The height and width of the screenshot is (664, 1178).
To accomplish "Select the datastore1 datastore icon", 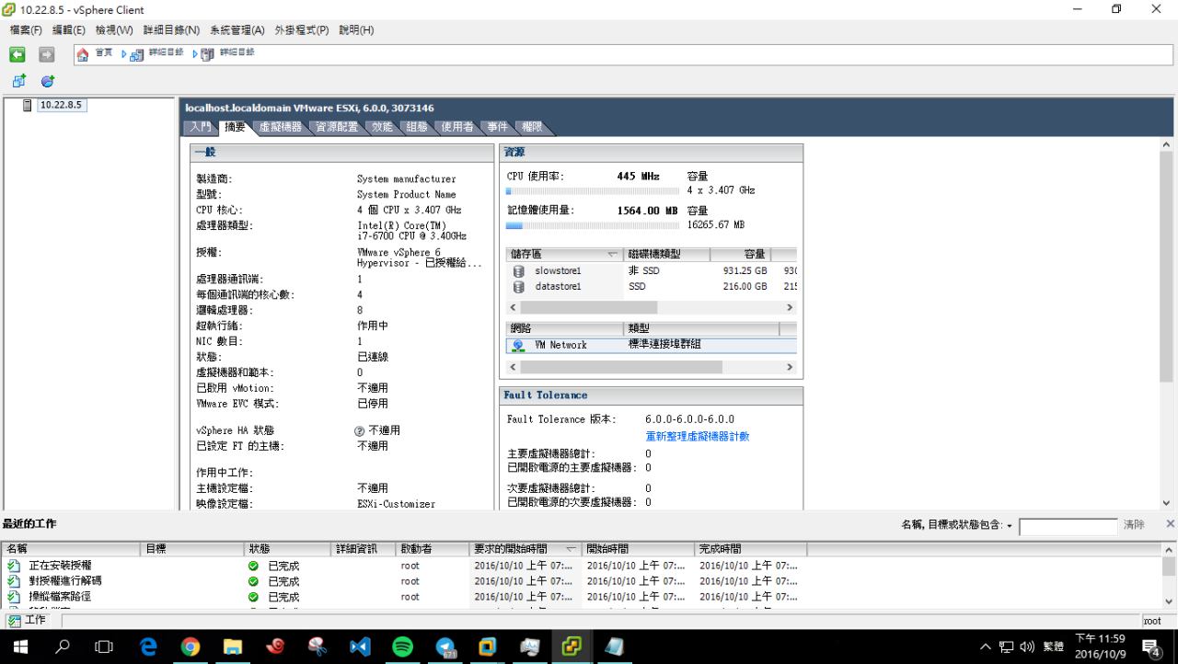I will 518,287.
